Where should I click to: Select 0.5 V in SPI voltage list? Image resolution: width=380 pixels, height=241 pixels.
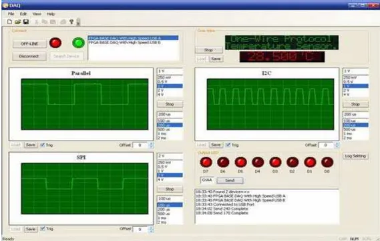coord(170,167)
